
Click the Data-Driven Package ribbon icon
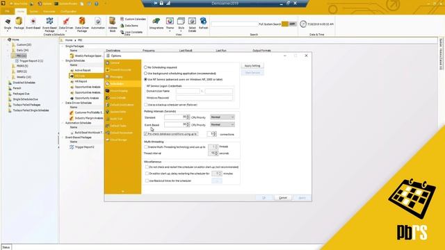tap(82, 24)
